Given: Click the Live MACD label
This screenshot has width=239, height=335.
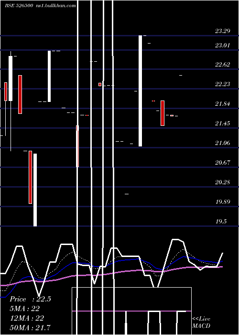Looking at the screenshot, I should coord(201,322).
